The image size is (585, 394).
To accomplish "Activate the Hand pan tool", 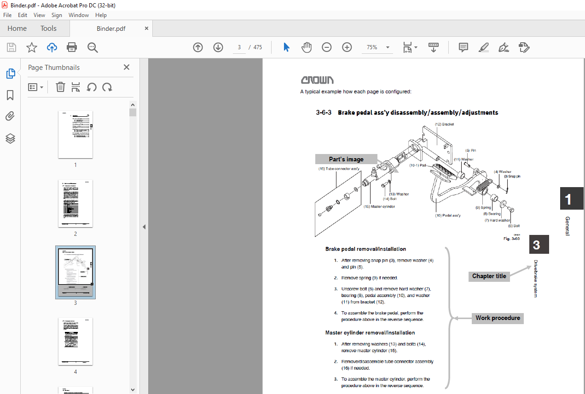I will tap(307, 47).
